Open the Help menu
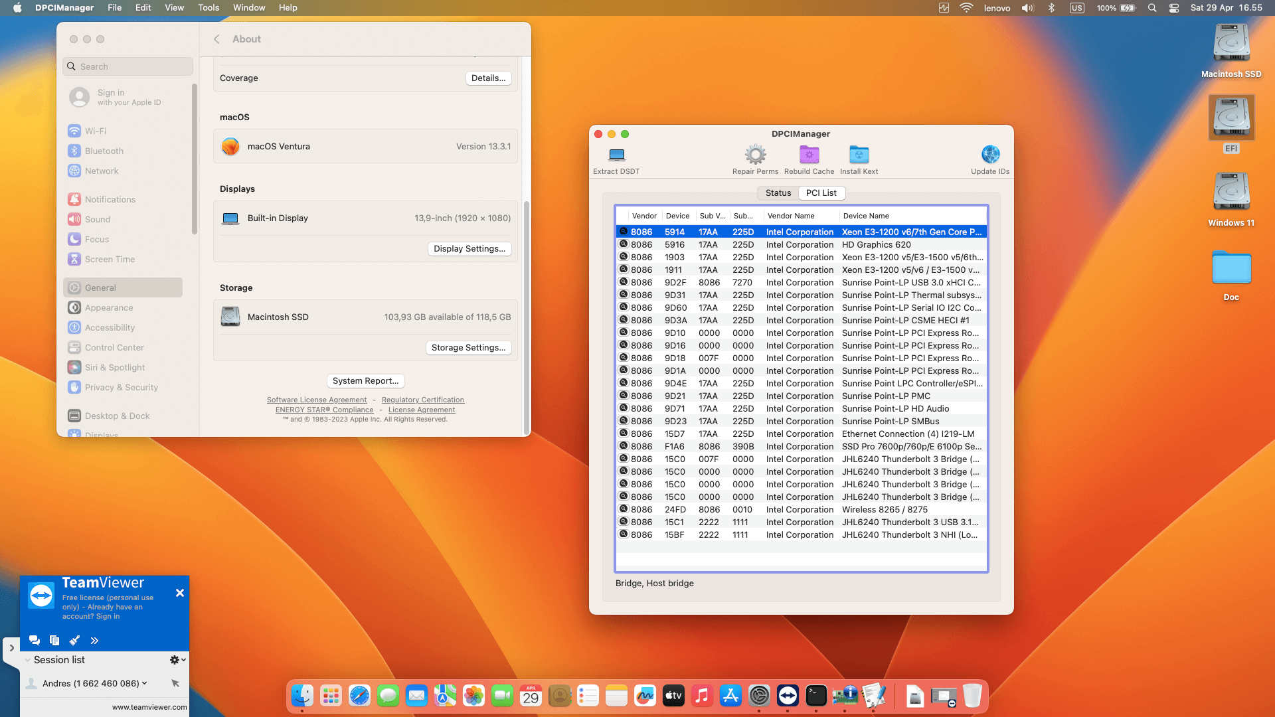Viewport: 1275px width, 717px height. click(x=288, y=7)
